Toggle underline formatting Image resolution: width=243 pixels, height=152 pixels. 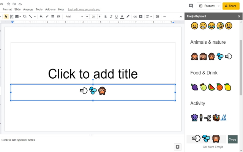click(x=117, y=17)
